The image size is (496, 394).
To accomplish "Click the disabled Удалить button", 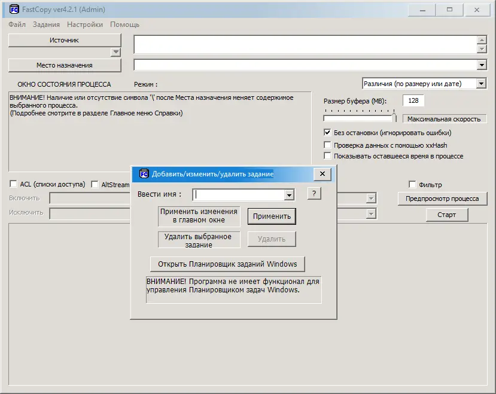I will point(272,239).
